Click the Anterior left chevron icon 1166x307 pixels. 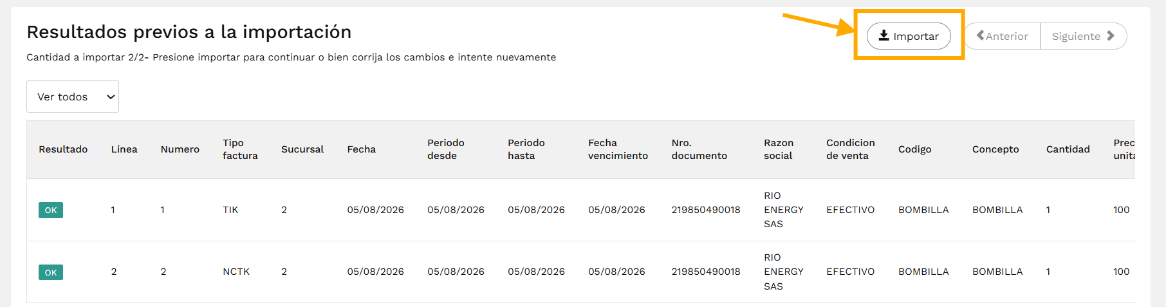(980, 36)
